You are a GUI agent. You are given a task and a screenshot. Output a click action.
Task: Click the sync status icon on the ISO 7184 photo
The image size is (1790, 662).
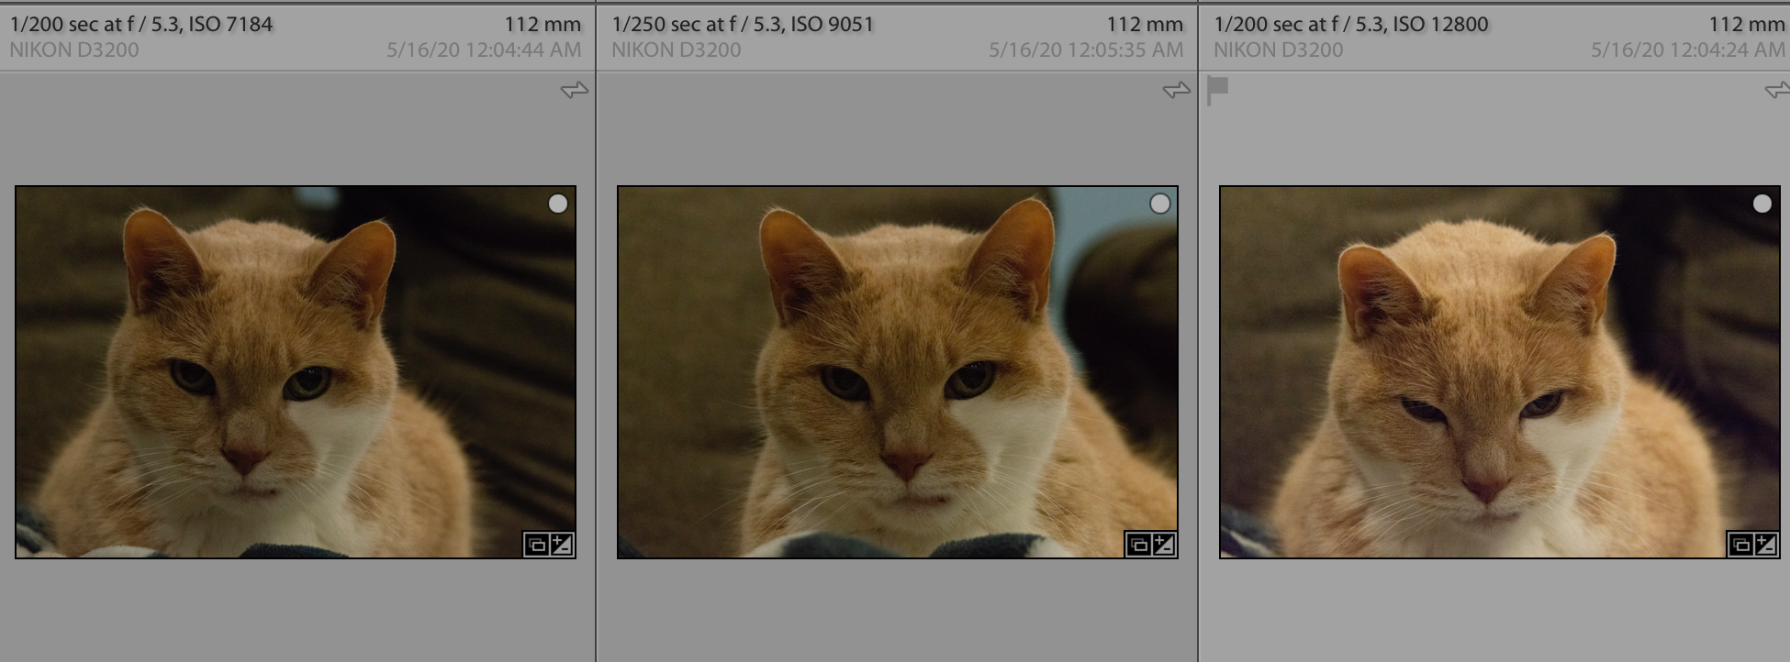tap(575, 90)
